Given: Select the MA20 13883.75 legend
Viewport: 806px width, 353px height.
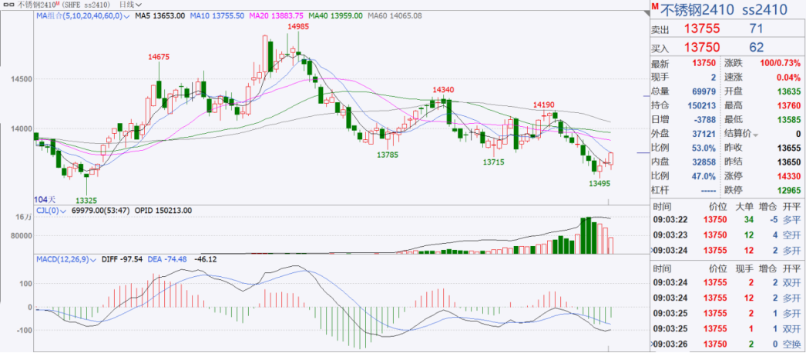Looking at the screenshot, I should (276, 16).
